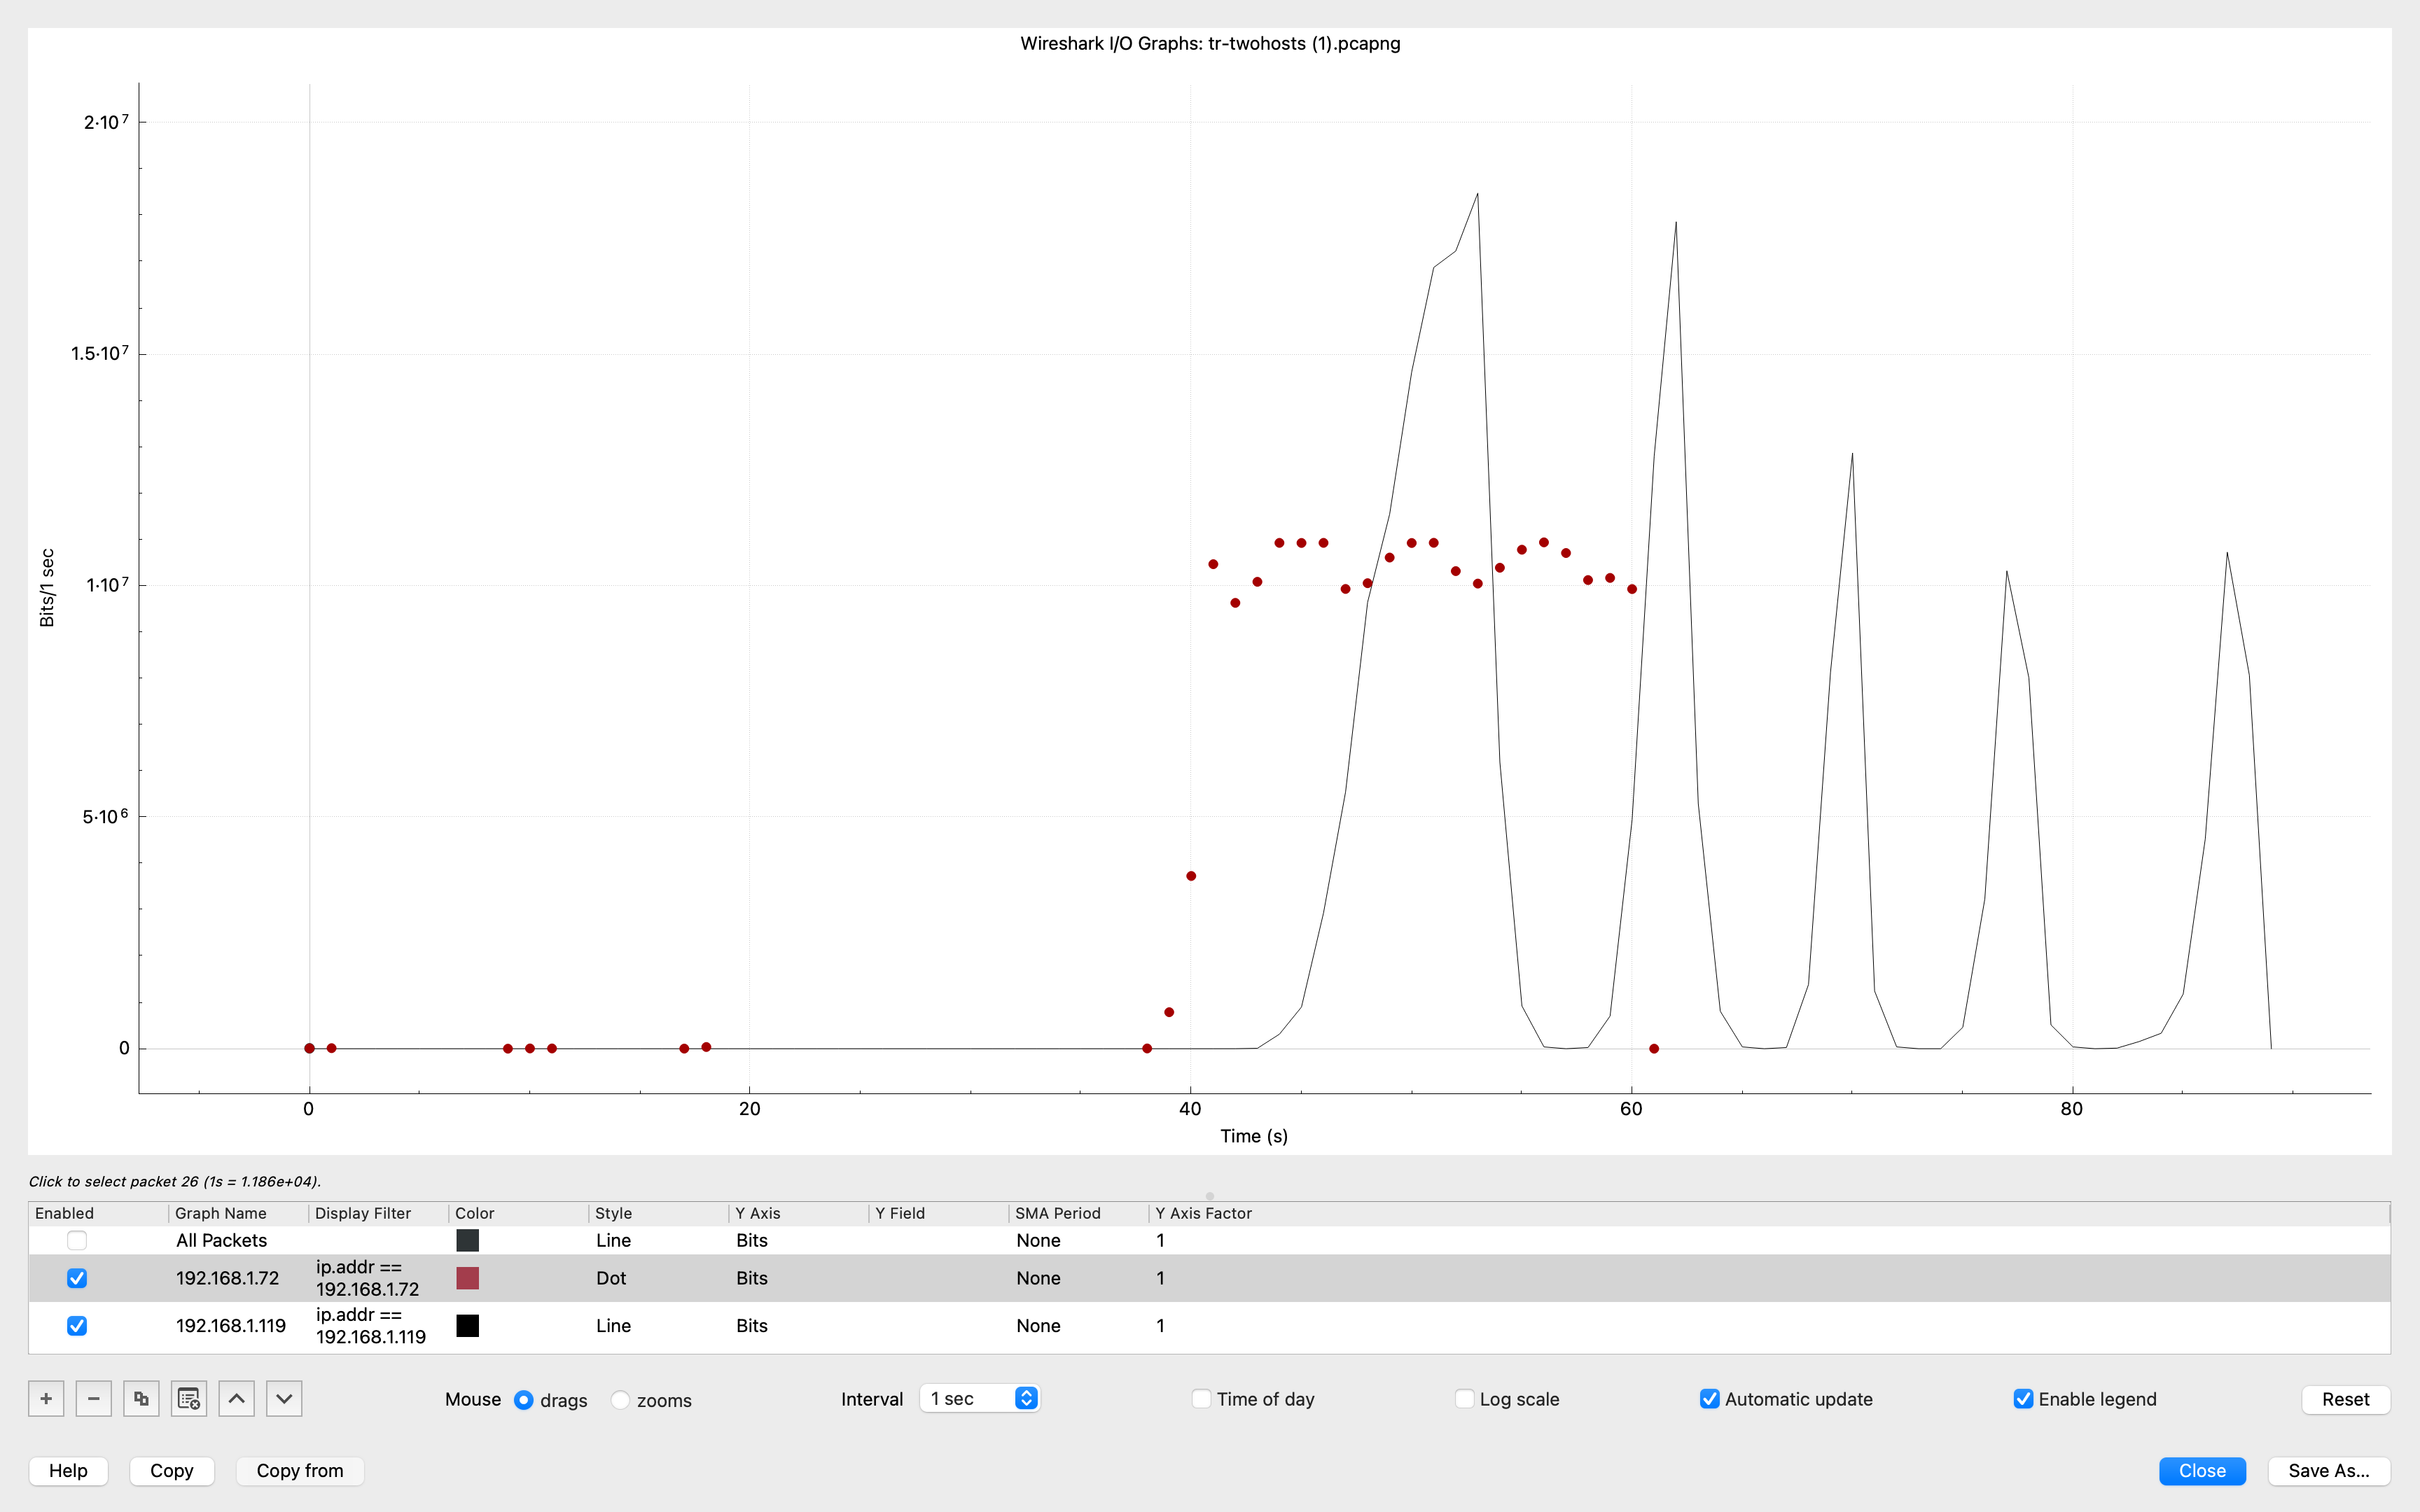Screen dimensions: 2420x1512
Task: Move the selected graph down
Action: (x=283, y=1398)
